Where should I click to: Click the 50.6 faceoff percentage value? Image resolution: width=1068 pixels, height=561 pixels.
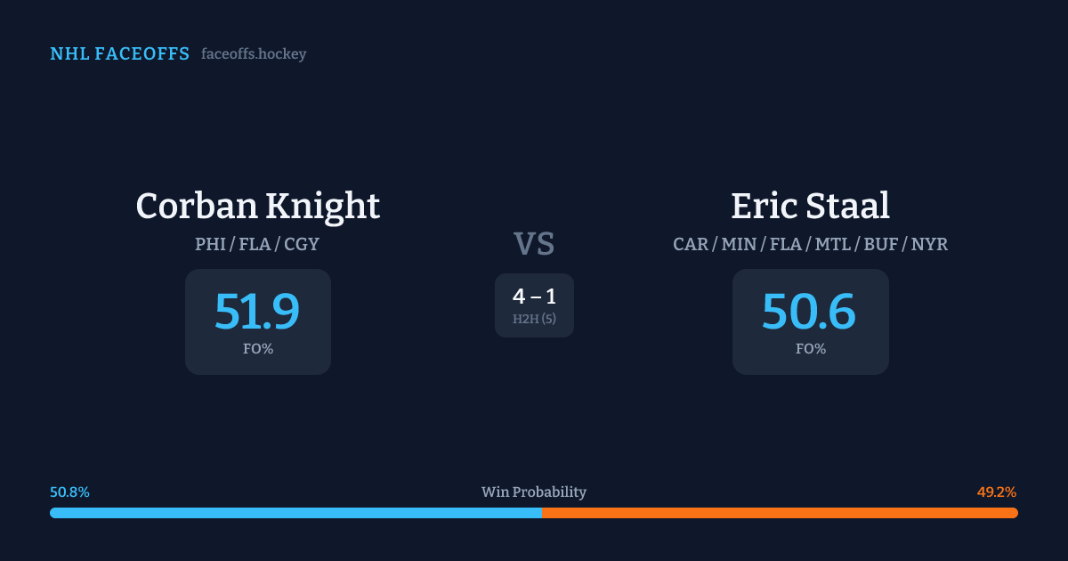coord(809,312)
